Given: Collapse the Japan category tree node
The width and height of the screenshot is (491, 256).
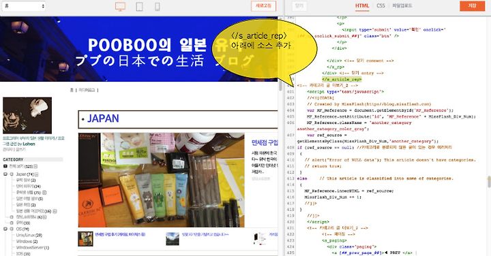Looking at the screenshot, I should pyautogui.click(x=5, y=174).
